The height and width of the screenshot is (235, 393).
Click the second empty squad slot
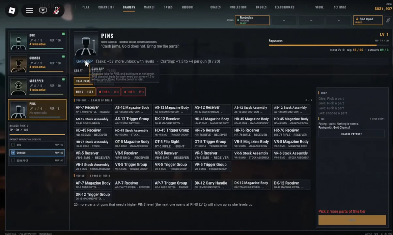click(311, 20)
